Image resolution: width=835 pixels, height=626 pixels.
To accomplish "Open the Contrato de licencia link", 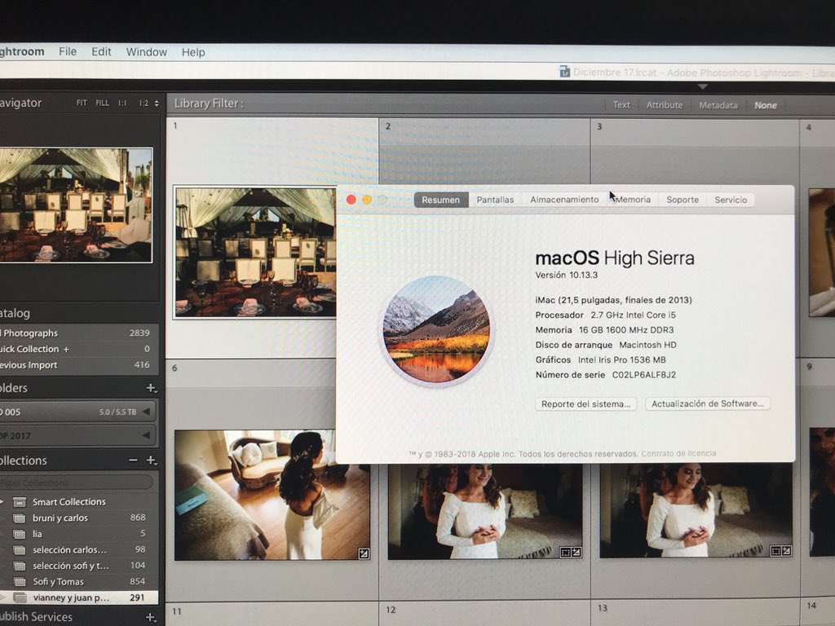I will [678, 453].
